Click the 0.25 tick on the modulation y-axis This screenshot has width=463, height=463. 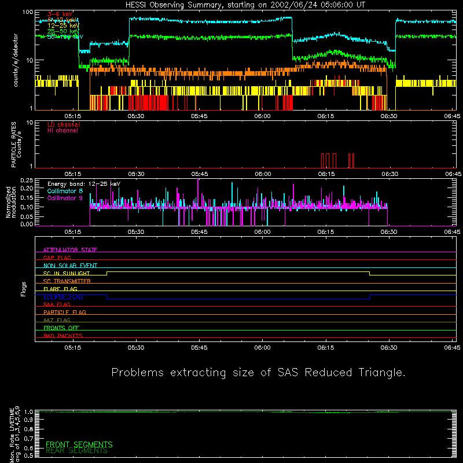(x=27, y=180)
